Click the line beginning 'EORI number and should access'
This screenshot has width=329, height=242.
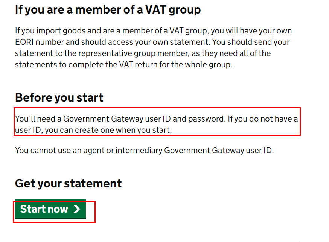point(152,42)
